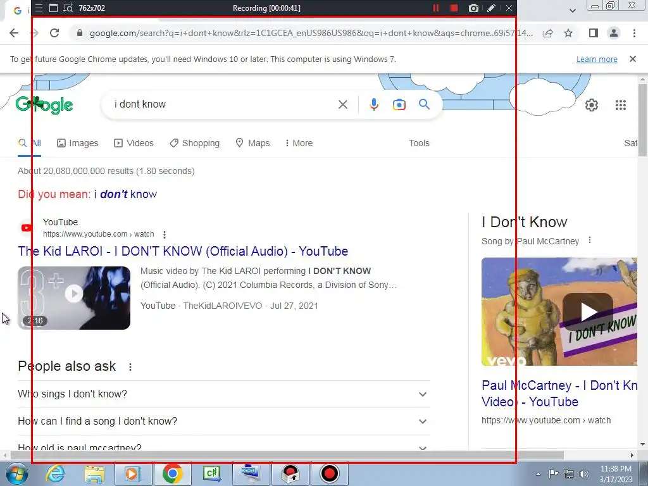The height and width of the screenshot is (486, 648).
Task: Bookmark this page with the star icon
Action: pos(568,33)
